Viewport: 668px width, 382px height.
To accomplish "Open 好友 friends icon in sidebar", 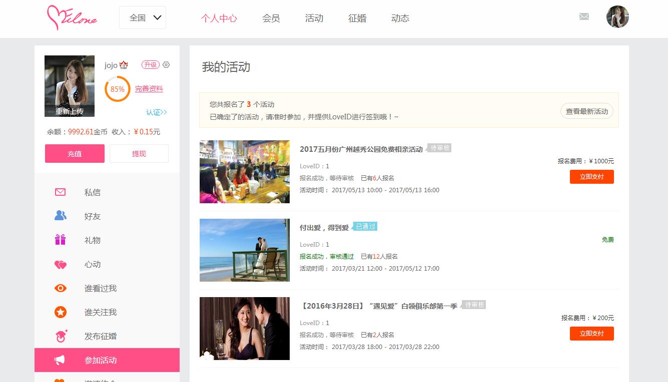I will 61,216.
